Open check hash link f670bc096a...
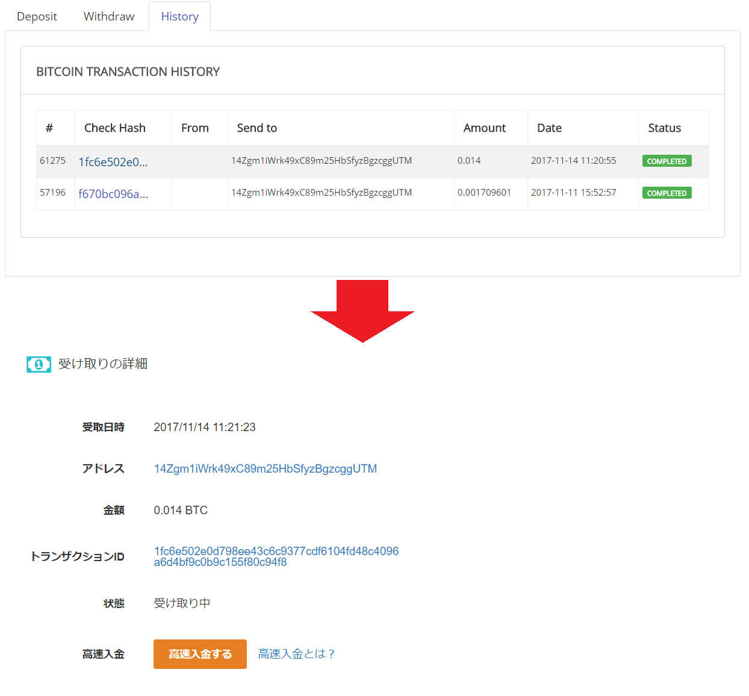Viewport: 749px width, 696px height. click(113, 194)
